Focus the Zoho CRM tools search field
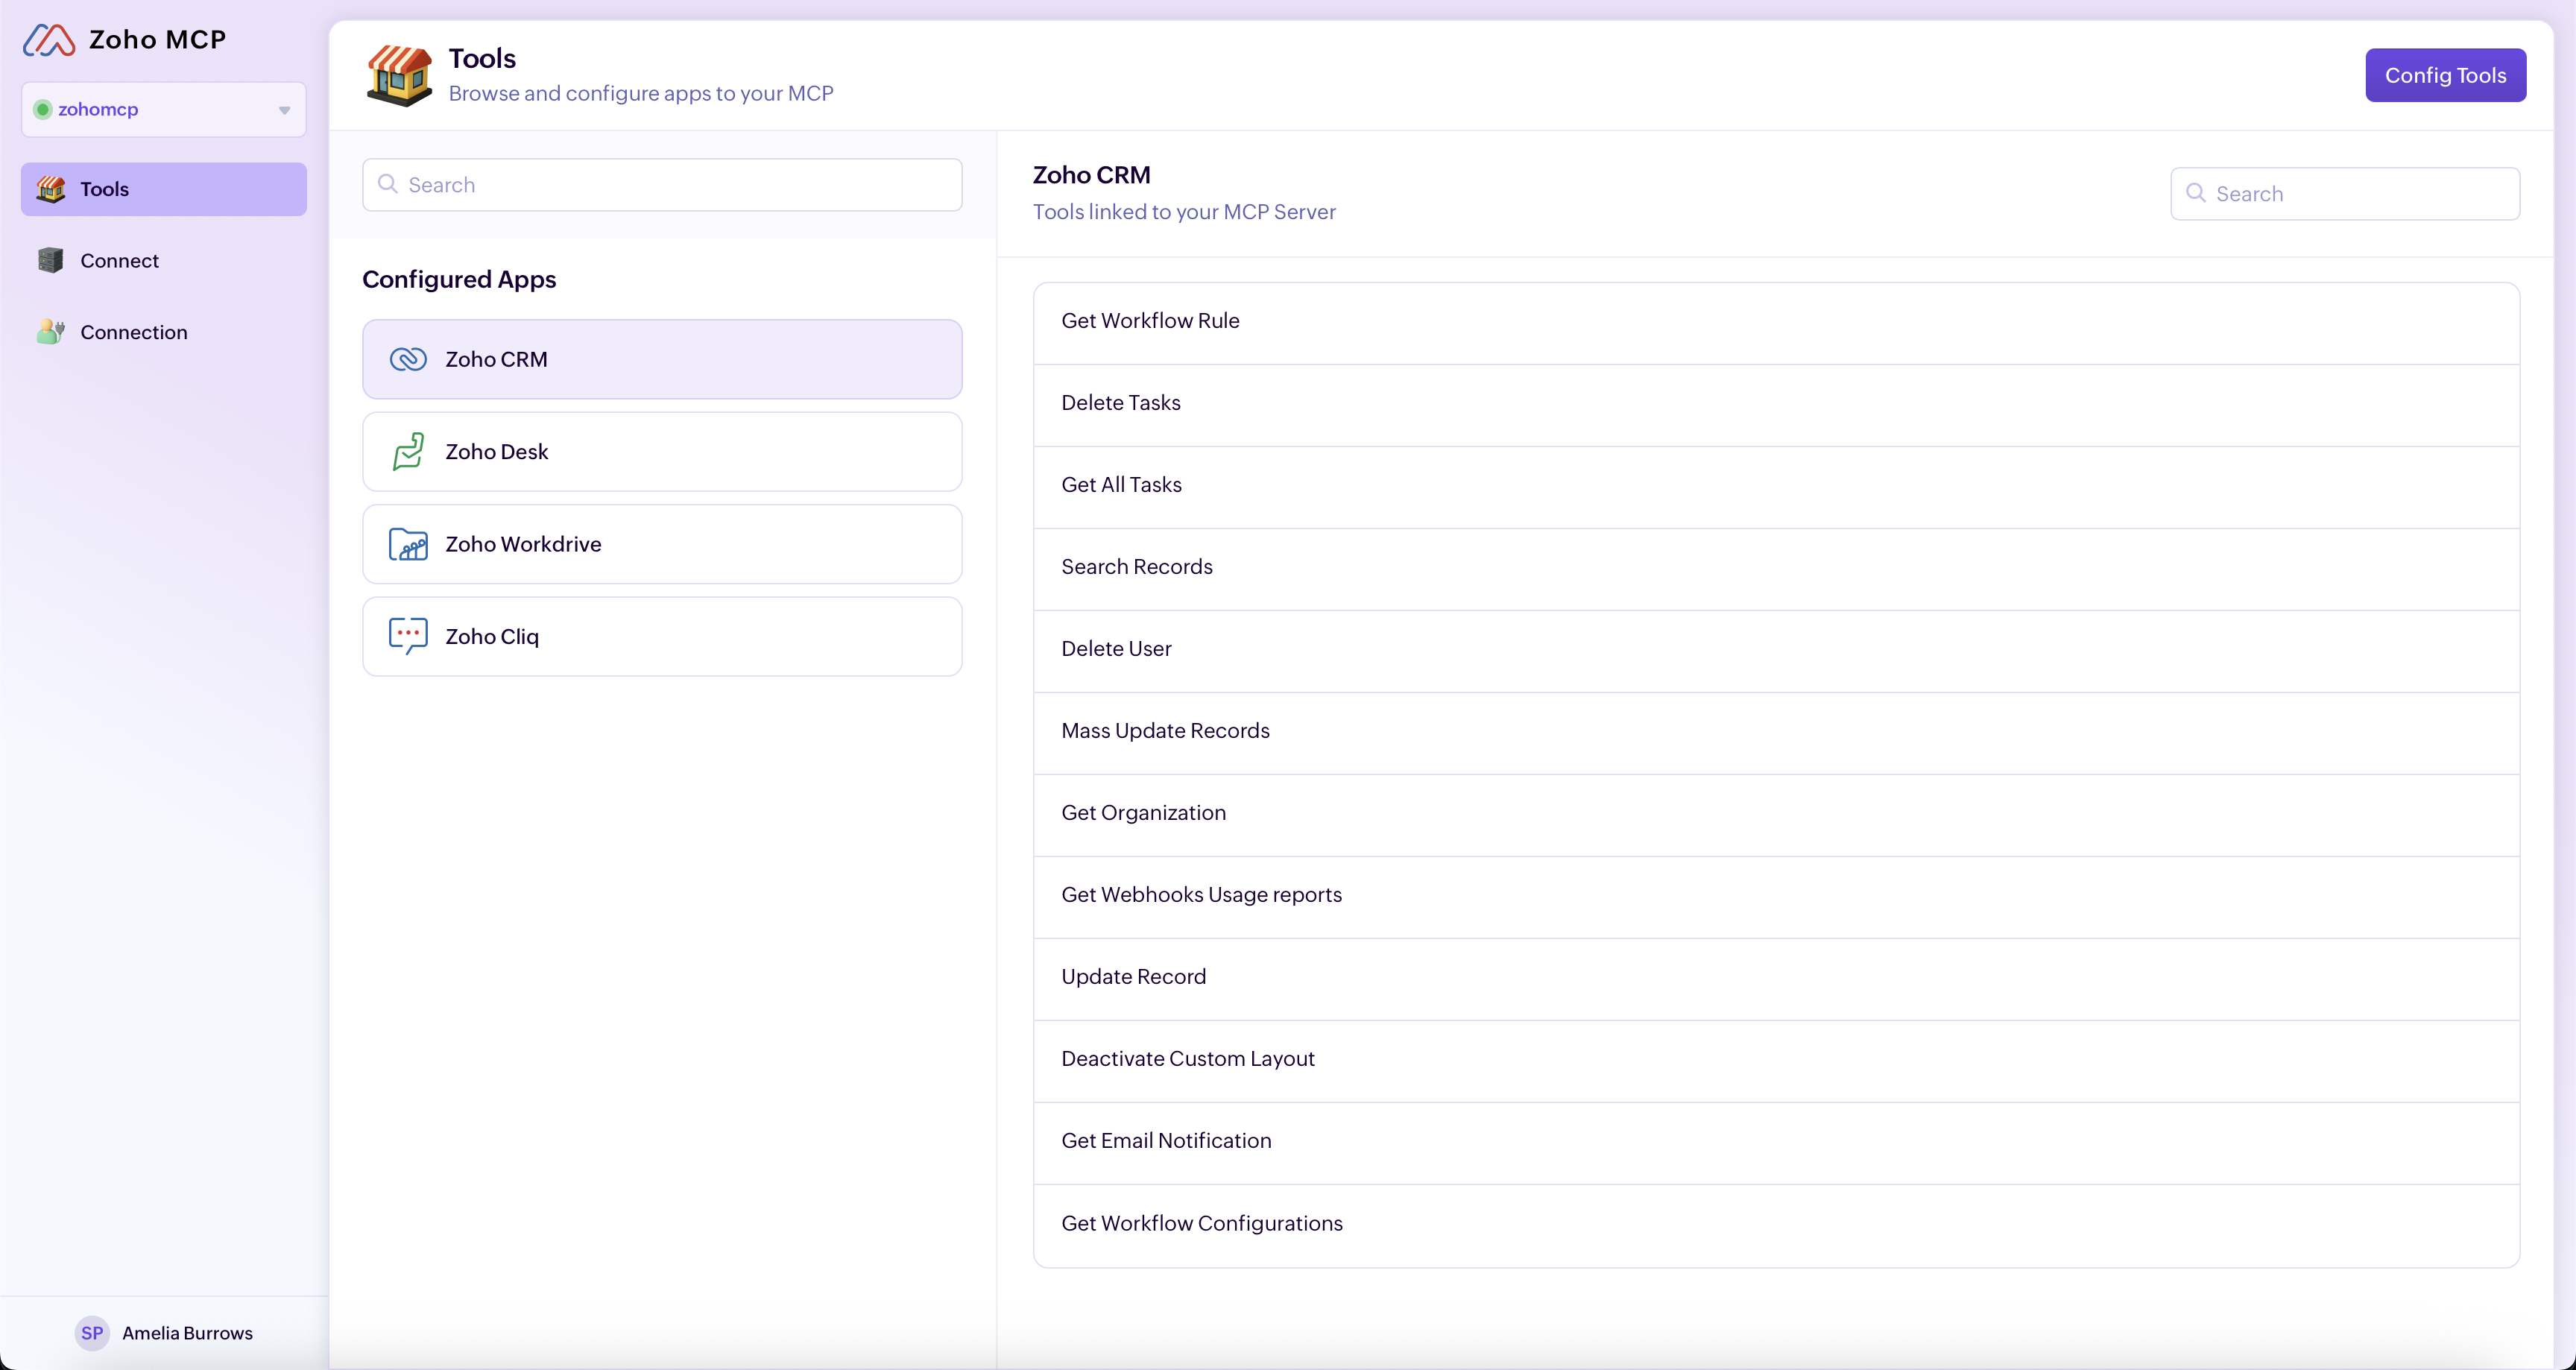This screenshot has width=2576, height=1370. [2344, 194]
